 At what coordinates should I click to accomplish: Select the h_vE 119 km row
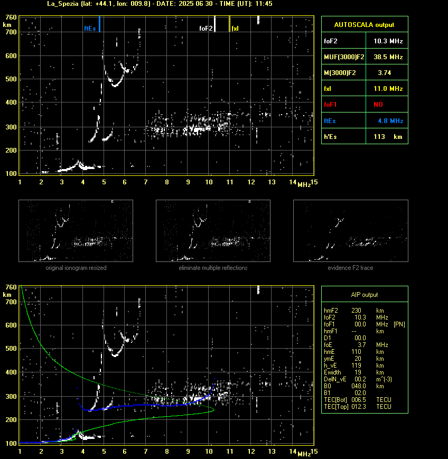point(354,366)
